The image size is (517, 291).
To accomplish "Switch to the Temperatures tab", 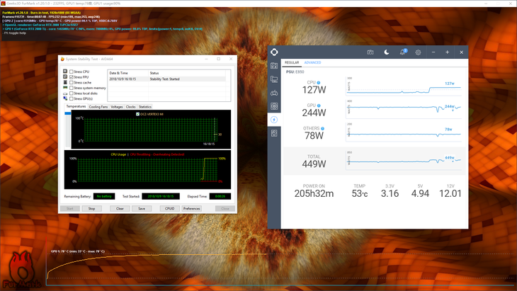I will click(x=76, y=106).
